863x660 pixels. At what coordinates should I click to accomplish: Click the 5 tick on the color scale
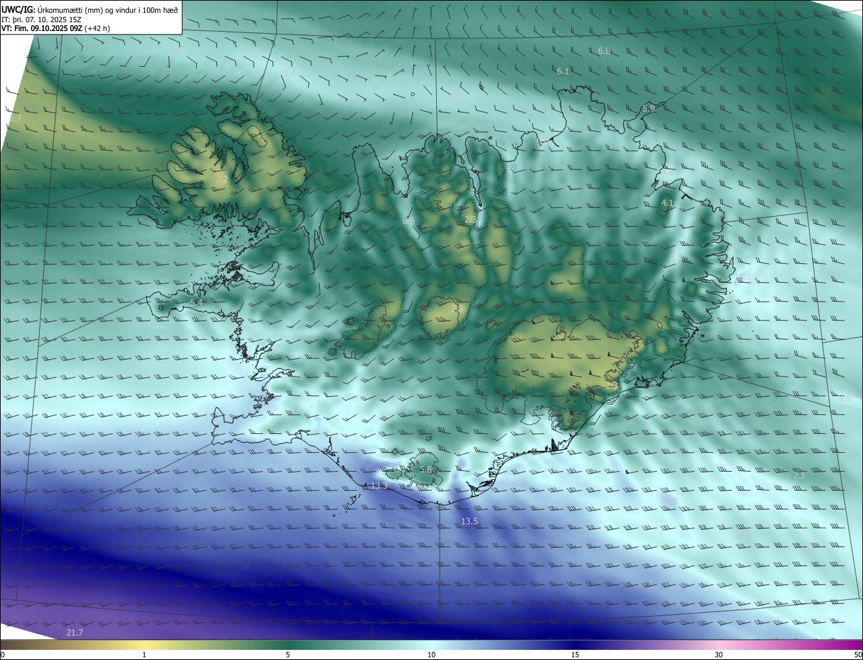tap(288, 655)
